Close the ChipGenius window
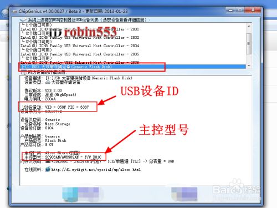Screen dimensions: 277x208 tap(253, 10)
